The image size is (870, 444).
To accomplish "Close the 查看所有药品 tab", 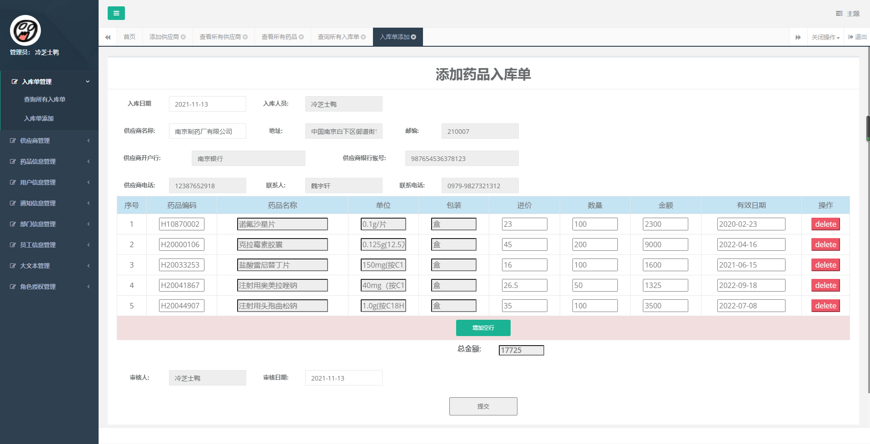I will (301, 37).
